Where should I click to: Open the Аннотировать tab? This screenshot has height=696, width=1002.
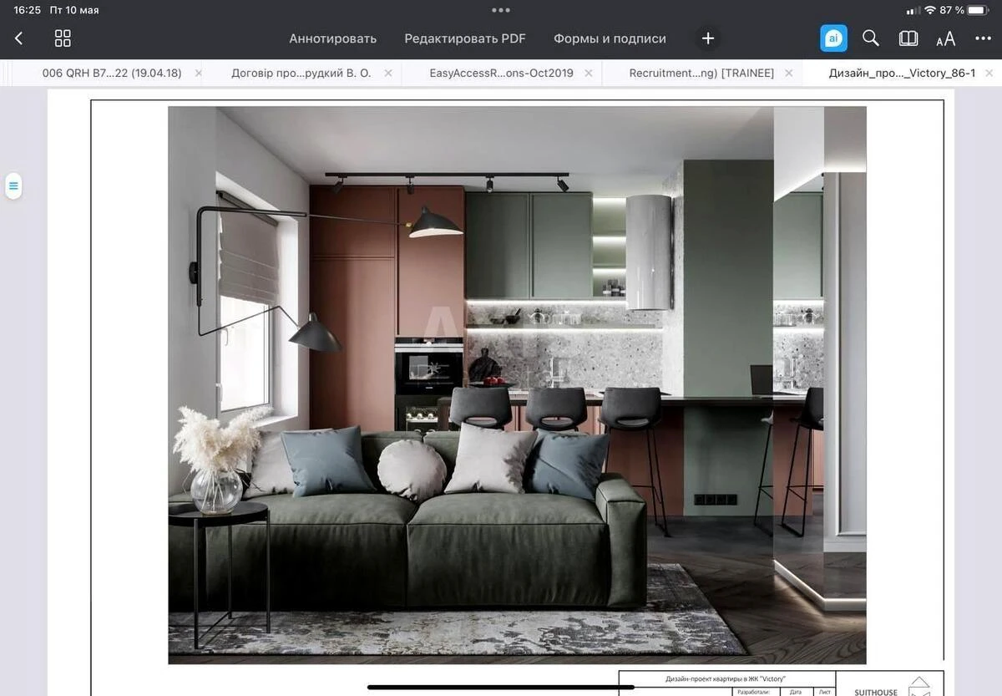pyautogui.click(x=332, y=38)
